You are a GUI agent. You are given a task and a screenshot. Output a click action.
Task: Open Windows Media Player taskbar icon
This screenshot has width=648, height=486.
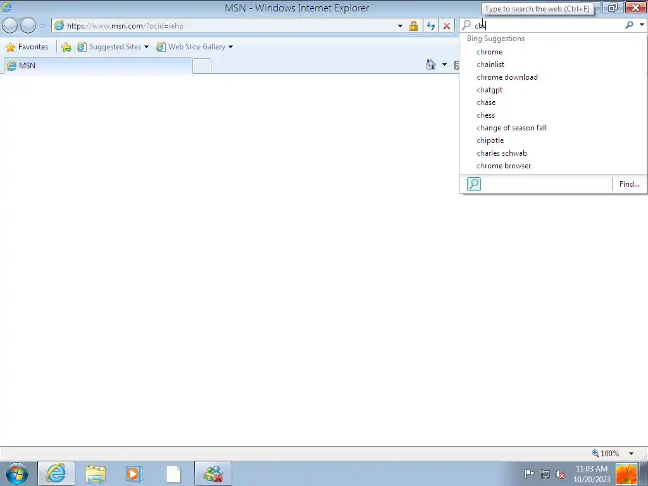[134, 473]
